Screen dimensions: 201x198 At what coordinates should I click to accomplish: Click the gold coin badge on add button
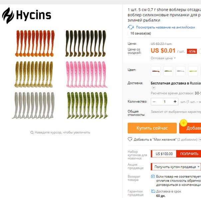click(183, 123)
